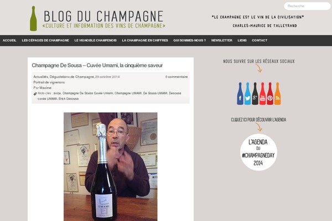Open the Twitter bottle icon
Screen dimensions: 332x221
(x=247, y=94)
